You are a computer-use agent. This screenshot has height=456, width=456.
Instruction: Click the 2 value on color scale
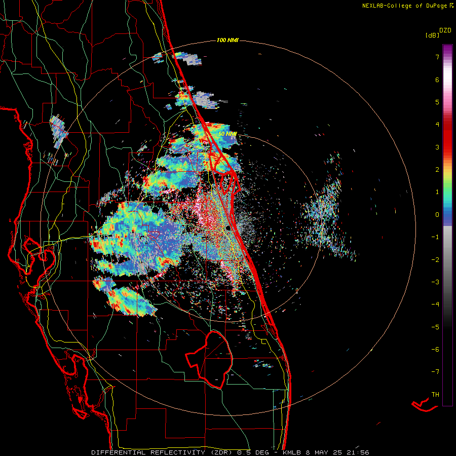[437, 170]
